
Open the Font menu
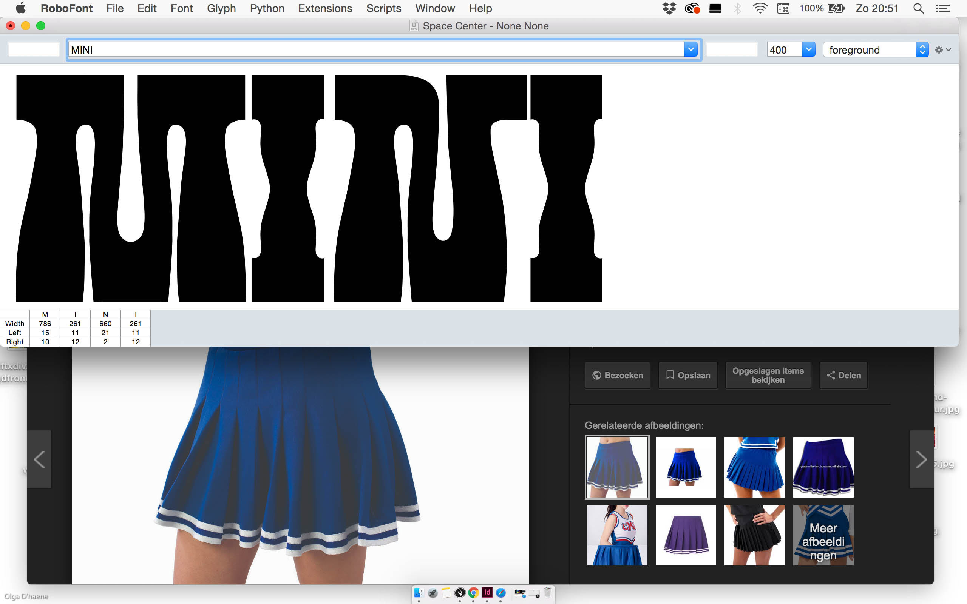click(x=181, y=8)
